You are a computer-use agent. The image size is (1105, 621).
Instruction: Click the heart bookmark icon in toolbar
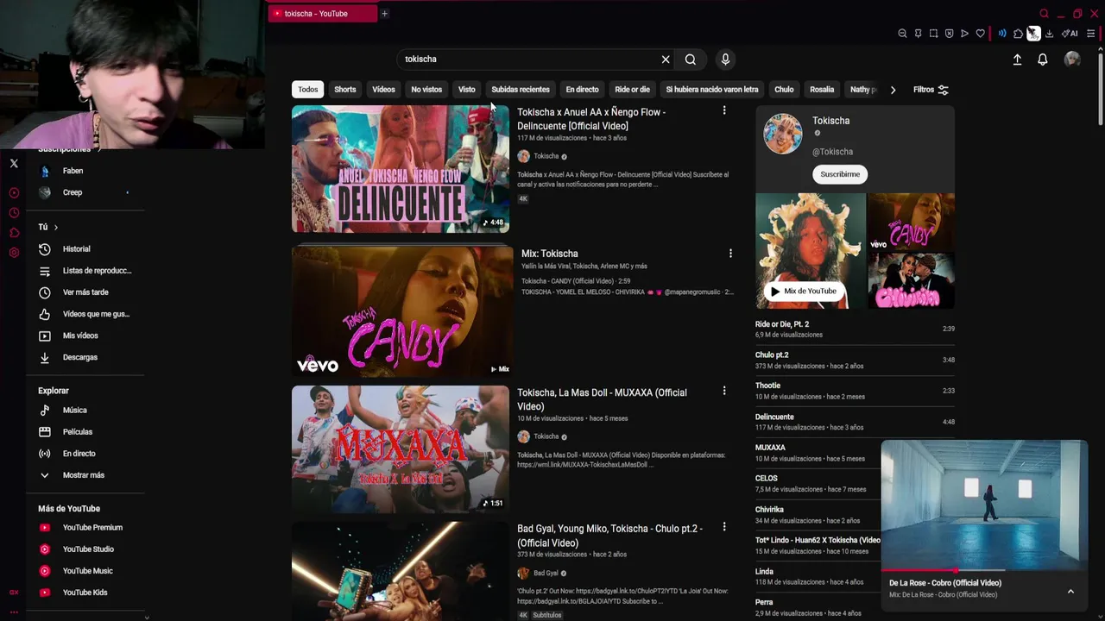tap(980, 34)
